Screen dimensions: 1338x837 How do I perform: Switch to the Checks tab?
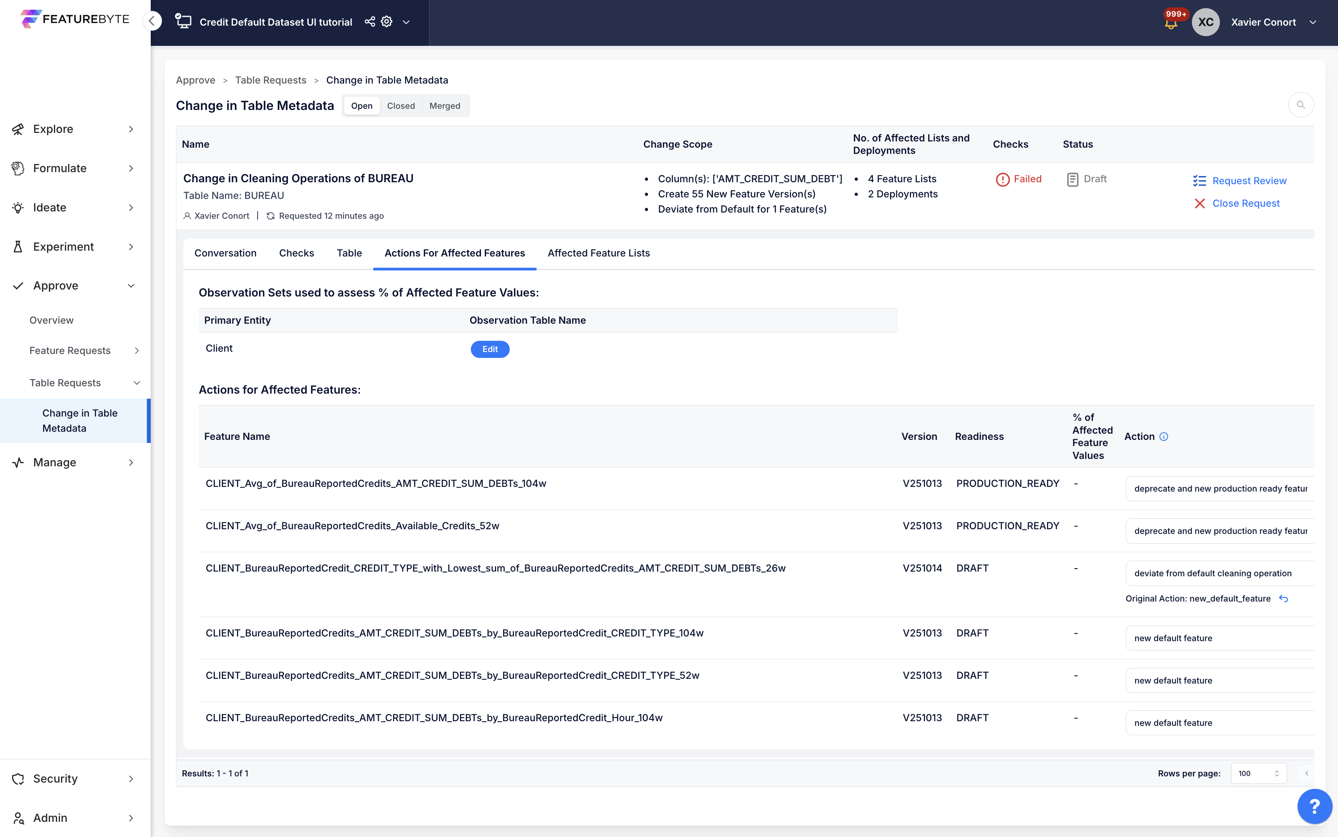[x=296, y=253]
